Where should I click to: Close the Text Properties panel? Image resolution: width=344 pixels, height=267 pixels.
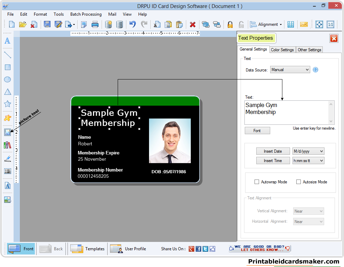[334, 38]
